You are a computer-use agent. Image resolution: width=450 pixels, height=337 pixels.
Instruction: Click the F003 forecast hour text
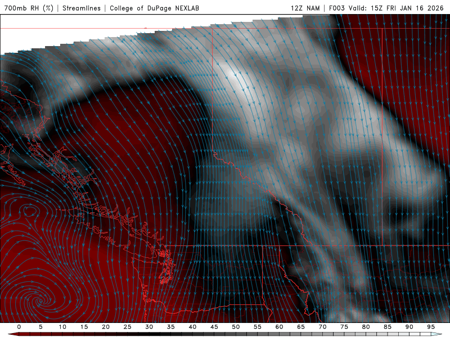(337, 8)
